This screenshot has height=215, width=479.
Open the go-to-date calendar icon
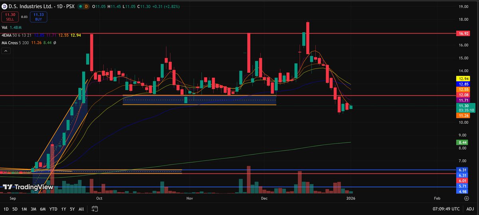[95, 209]
